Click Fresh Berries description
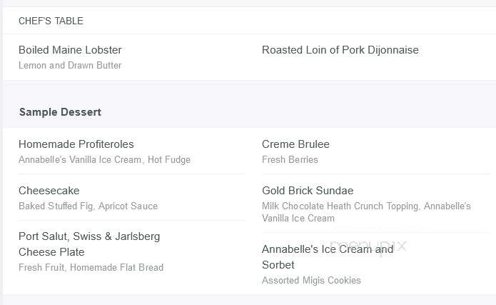 point(290,159)
